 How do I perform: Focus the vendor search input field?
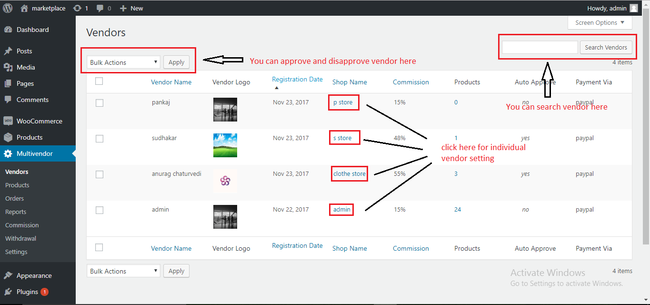click(x=540, y=47)
